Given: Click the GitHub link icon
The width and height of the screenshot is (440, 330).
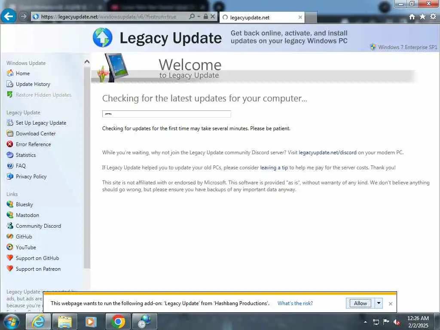Looking at the screenshot, I should (x=10, y=236).
